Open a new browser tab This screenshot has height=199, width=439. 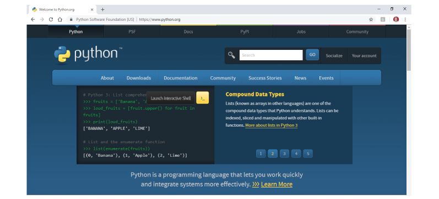coord(103,9)
